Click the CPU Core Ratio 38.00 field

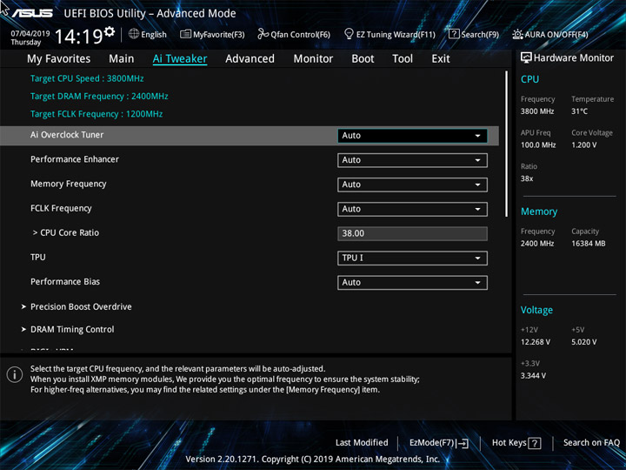(x=412, y=233)
